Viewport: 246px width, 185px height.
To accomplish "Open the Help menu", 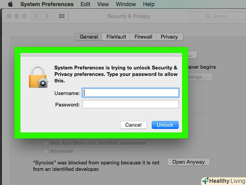I will pyautogui.click(x=149, y=4).
